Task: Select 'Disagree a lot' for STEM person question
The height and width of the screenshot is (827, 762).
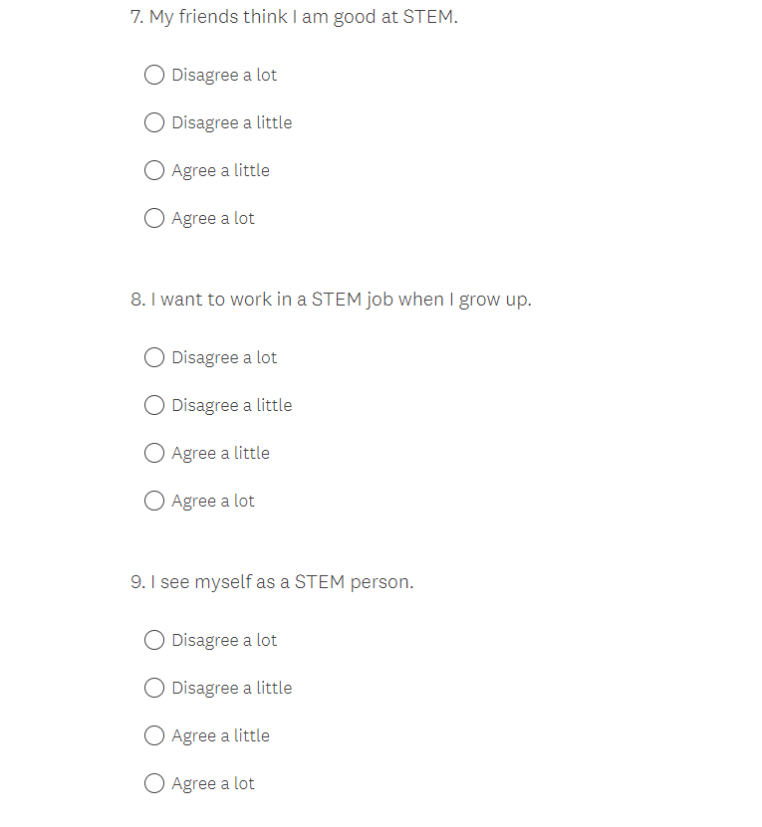Action: (154, 640)
